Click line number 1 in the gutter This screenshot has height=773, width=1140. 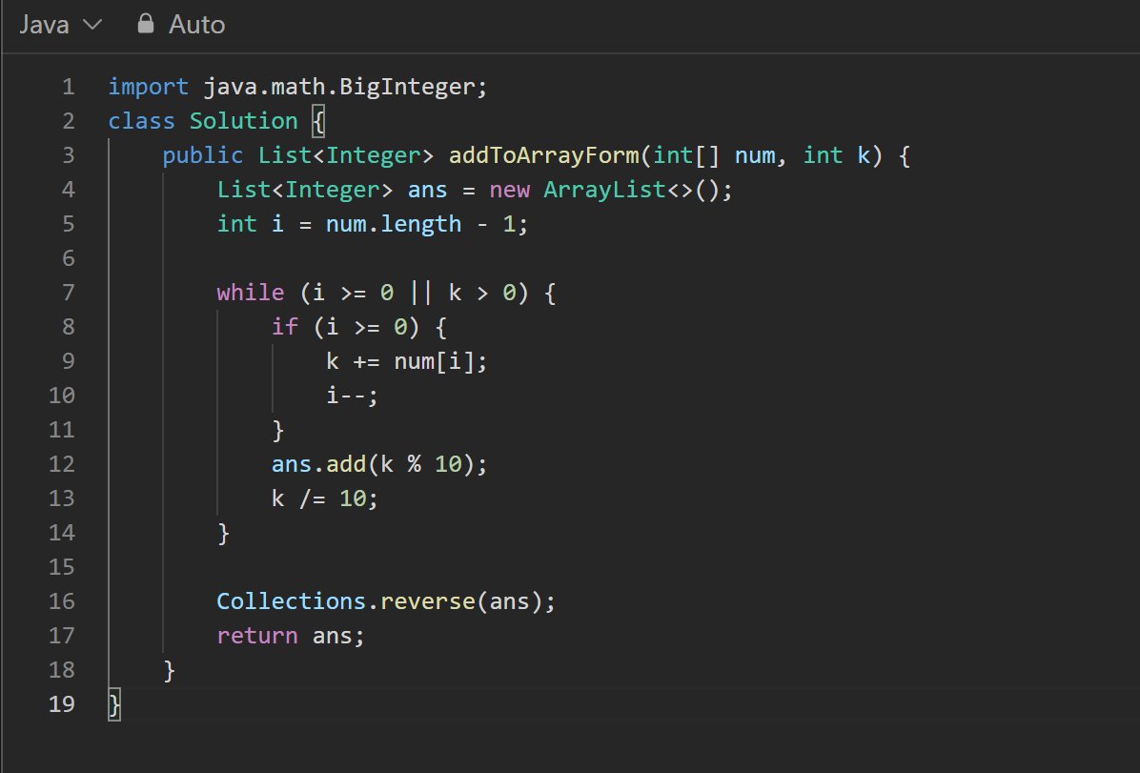(x=69, y=88)
